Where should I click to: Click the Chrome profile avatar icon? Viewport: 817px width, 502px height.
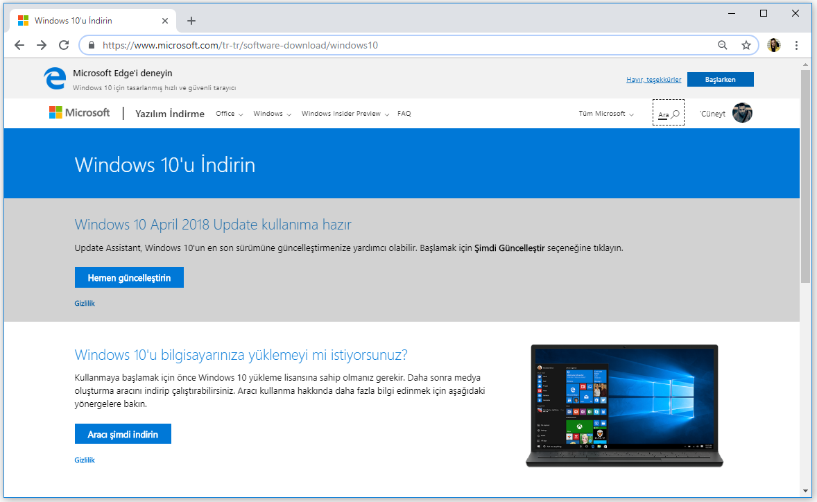(x=774, y=45)
